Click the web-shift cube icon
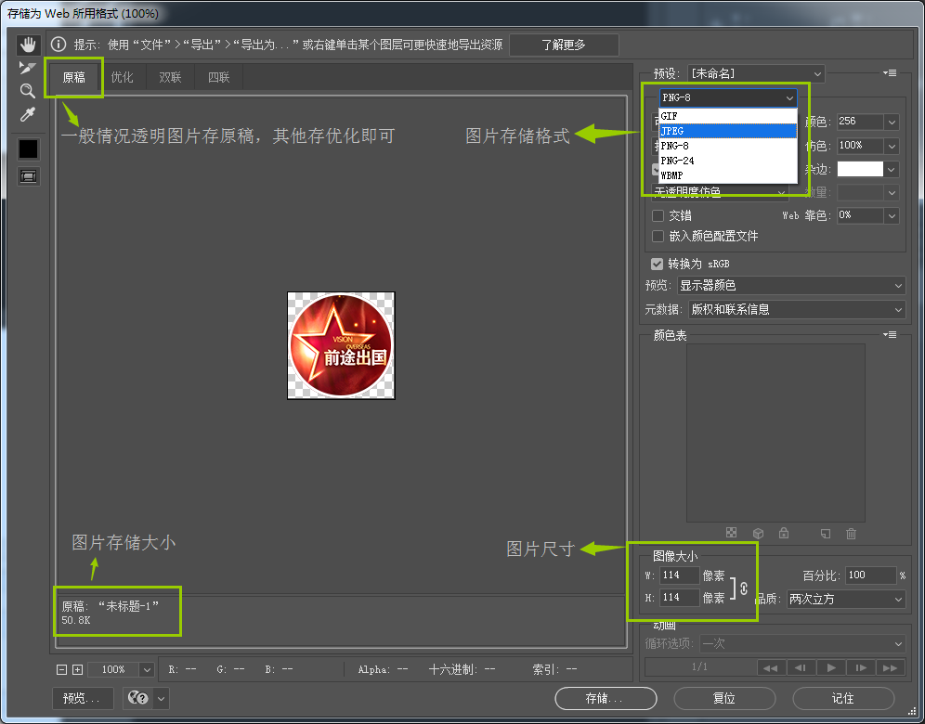Screen dimensions: 925x724 [759, 533]
